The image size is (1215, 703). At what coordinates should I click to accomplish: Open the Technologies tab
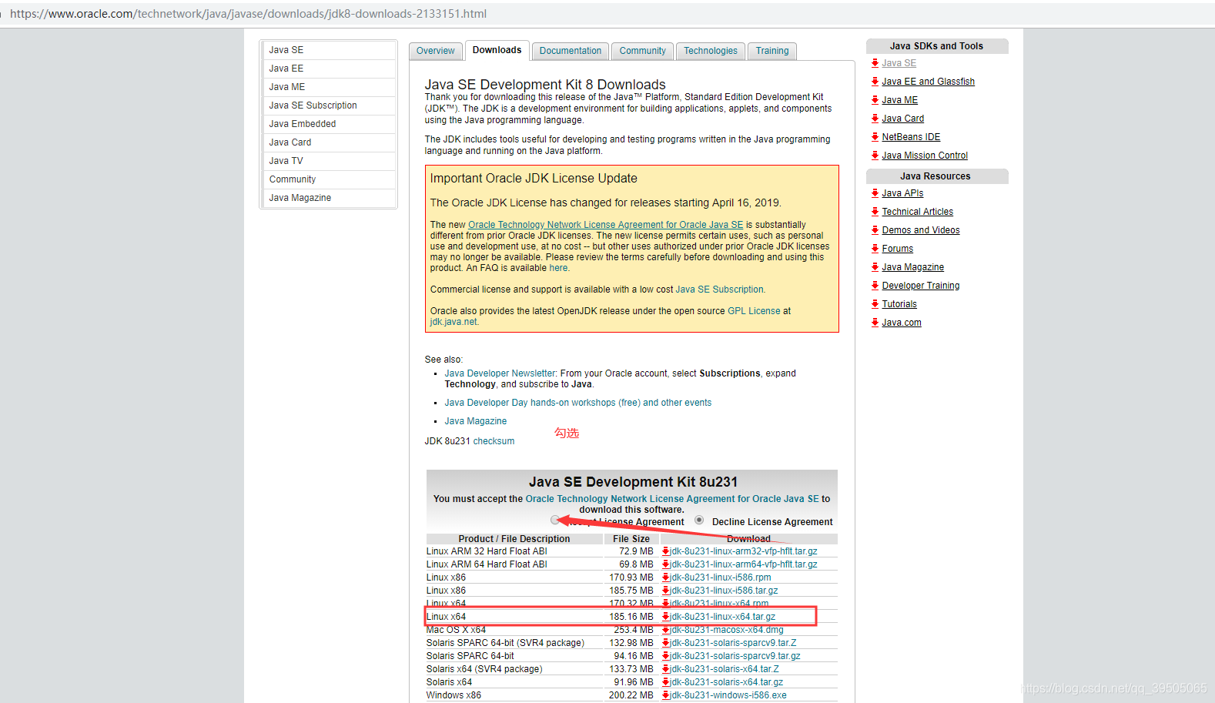point(711,51)
